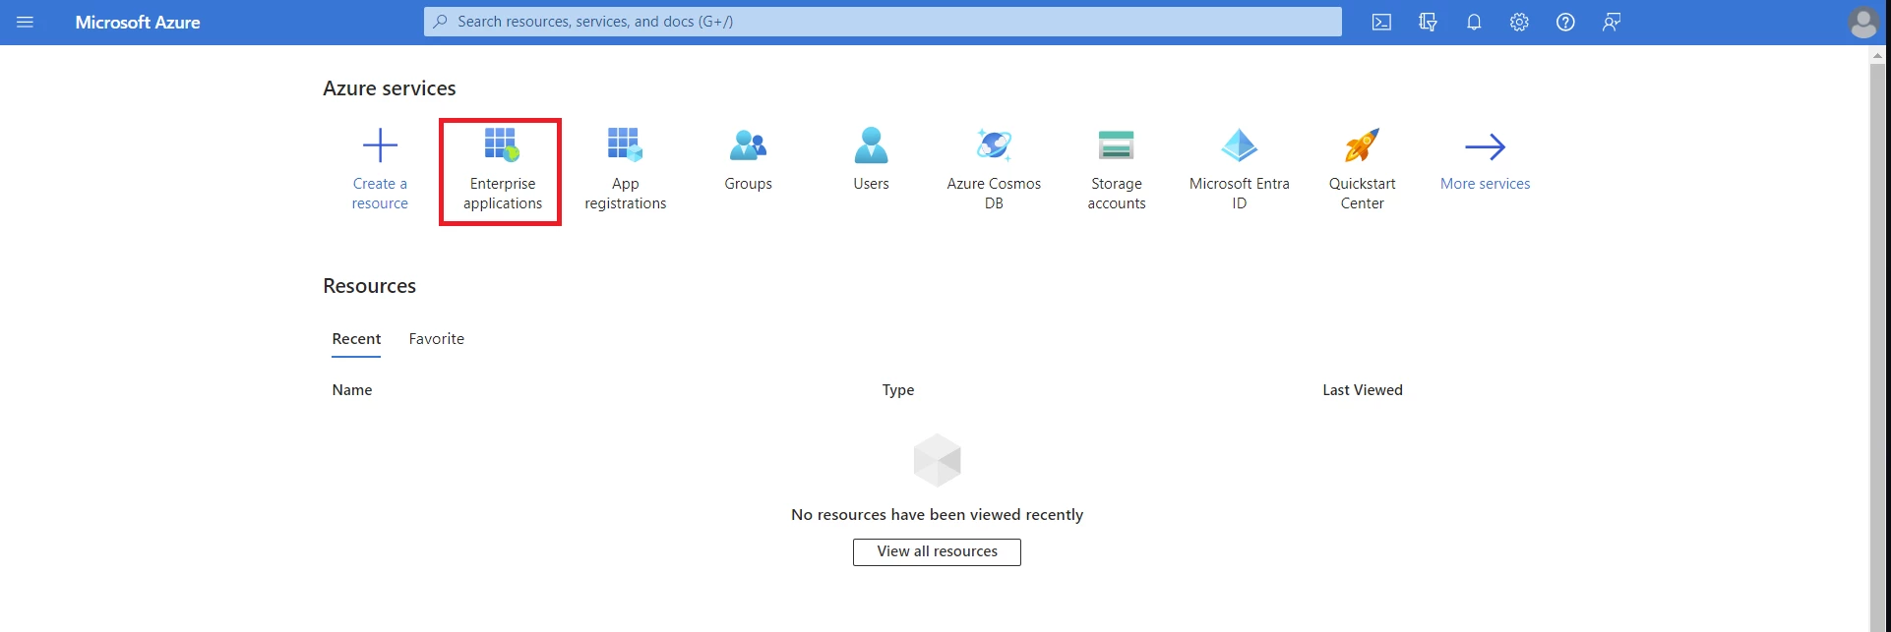Click the Quickstart Center label

[1363, 194]
